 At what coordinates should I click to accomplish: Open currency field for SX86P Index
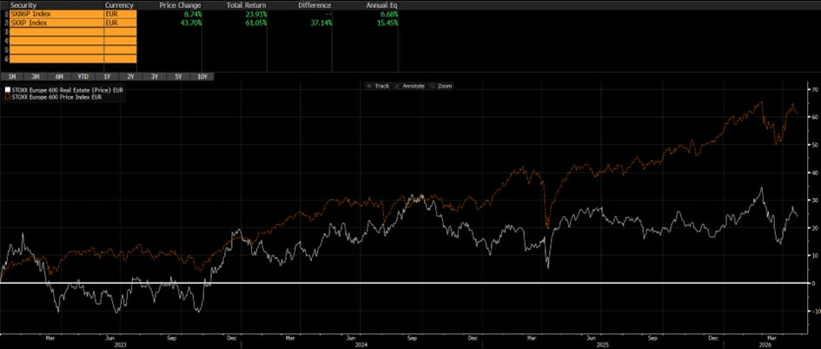click(x=119, y=14)
